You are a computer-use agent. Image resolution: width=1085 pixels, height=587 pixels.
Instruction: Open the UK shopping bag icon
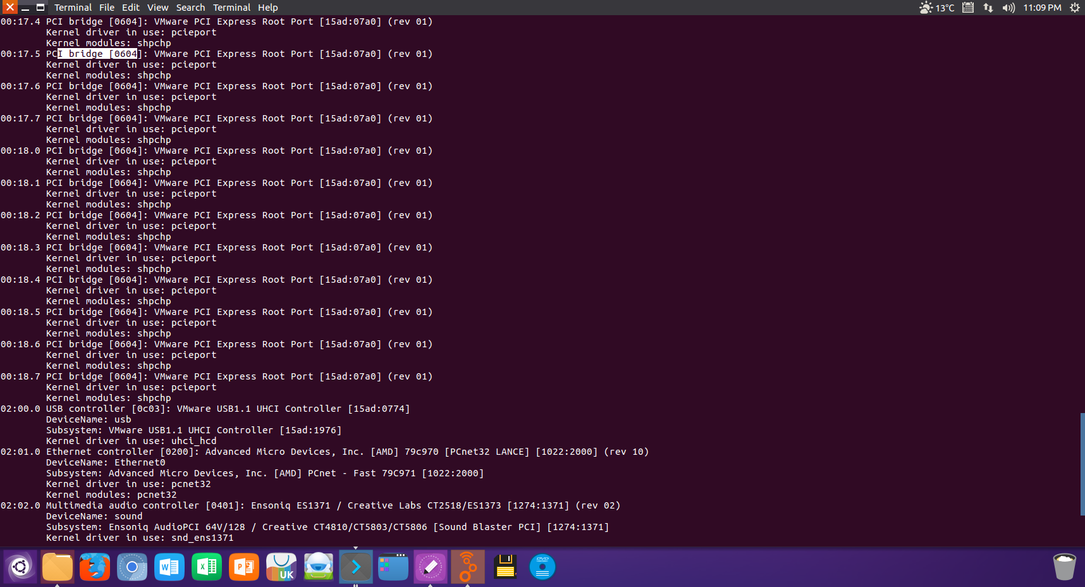[x=281, y=567]
